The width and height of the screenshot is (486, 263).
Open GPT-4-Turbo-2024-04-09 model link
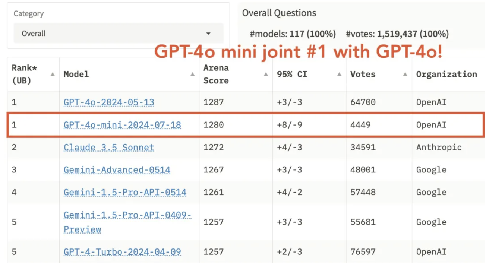click(122, 252)
